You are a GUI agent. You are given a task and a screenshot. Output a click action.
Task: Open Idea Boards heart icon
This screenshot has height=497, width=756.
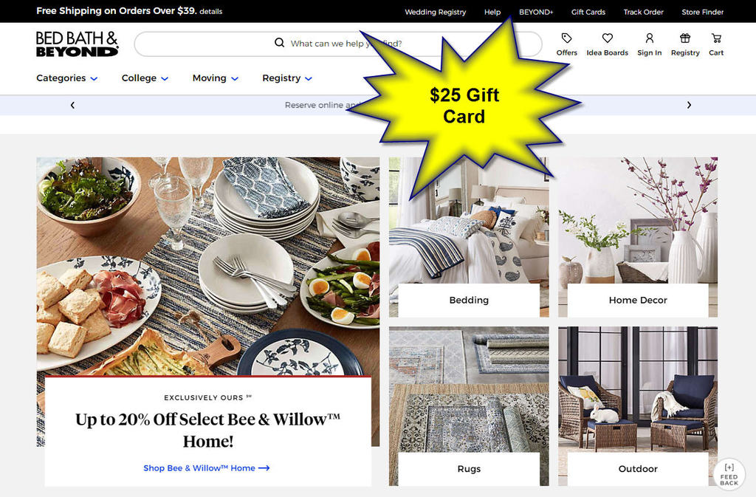click(608, 38)
